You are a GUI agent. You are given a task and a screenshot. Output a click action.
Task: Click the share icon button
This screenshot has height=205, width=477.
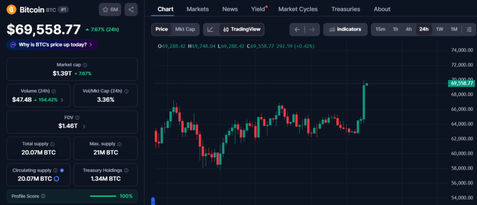tap(131, 10)
